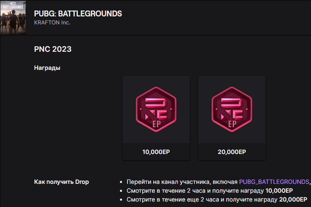Click the bullet point before Смотрите в течение еще
The height and width of the screenshot is (207, 311).
pyautogui.click(x=121, y=200)
